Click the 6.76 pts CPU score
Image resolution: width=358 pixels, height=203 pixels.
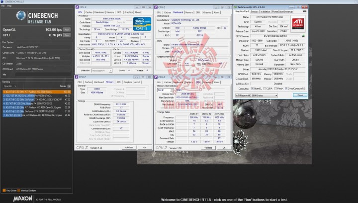click(x=55, y=35)
